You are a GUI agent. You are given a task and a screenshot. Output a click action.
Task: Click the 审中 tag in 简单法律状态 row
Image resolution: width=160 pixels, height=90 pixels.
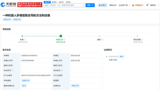tap(24, 86)
